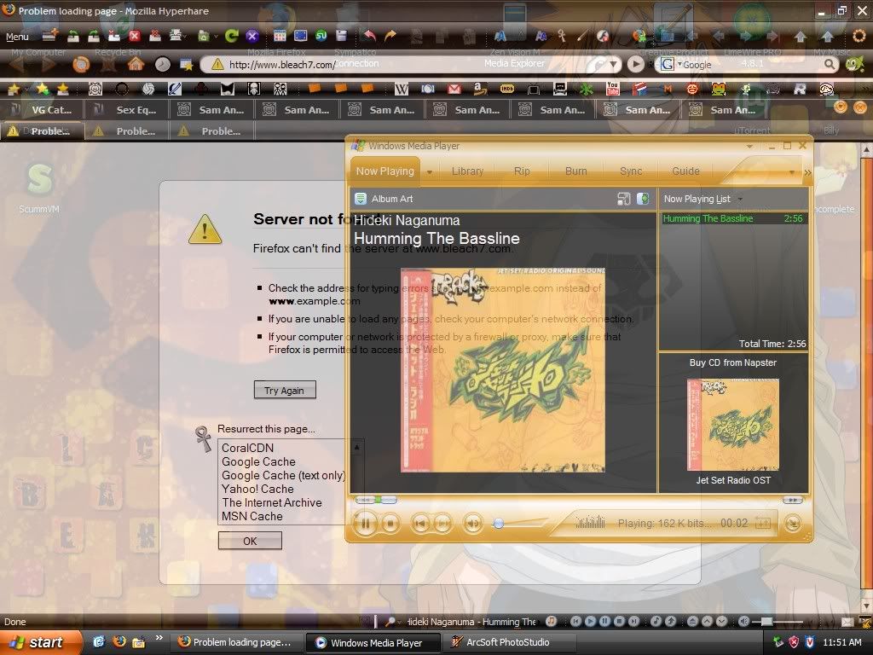This screenshot has height=655, width=873.
Task: Click the StumbleUpon icon in the toolbar
Action: click(x=321, y=36)
